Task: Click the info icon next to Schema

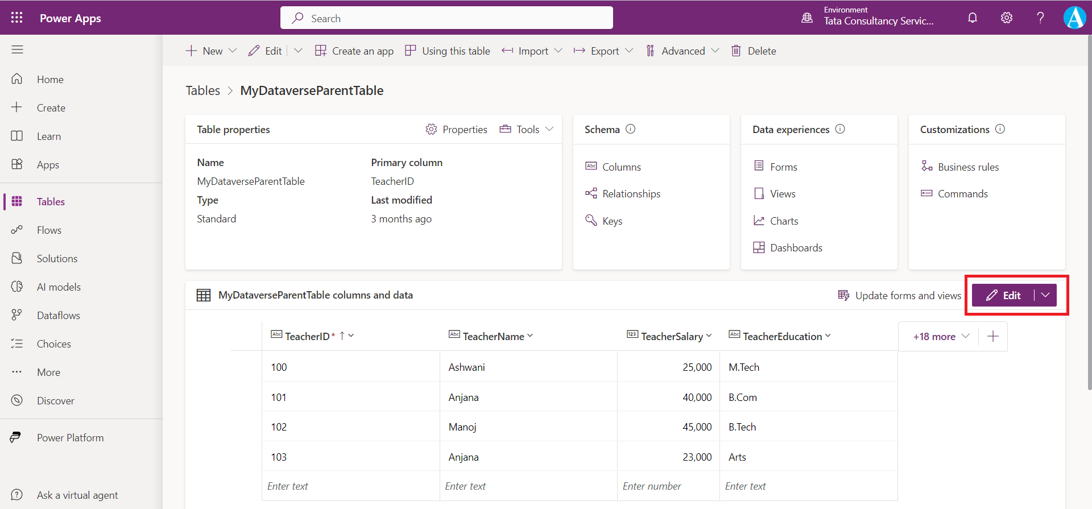Action: click(630, 129)
